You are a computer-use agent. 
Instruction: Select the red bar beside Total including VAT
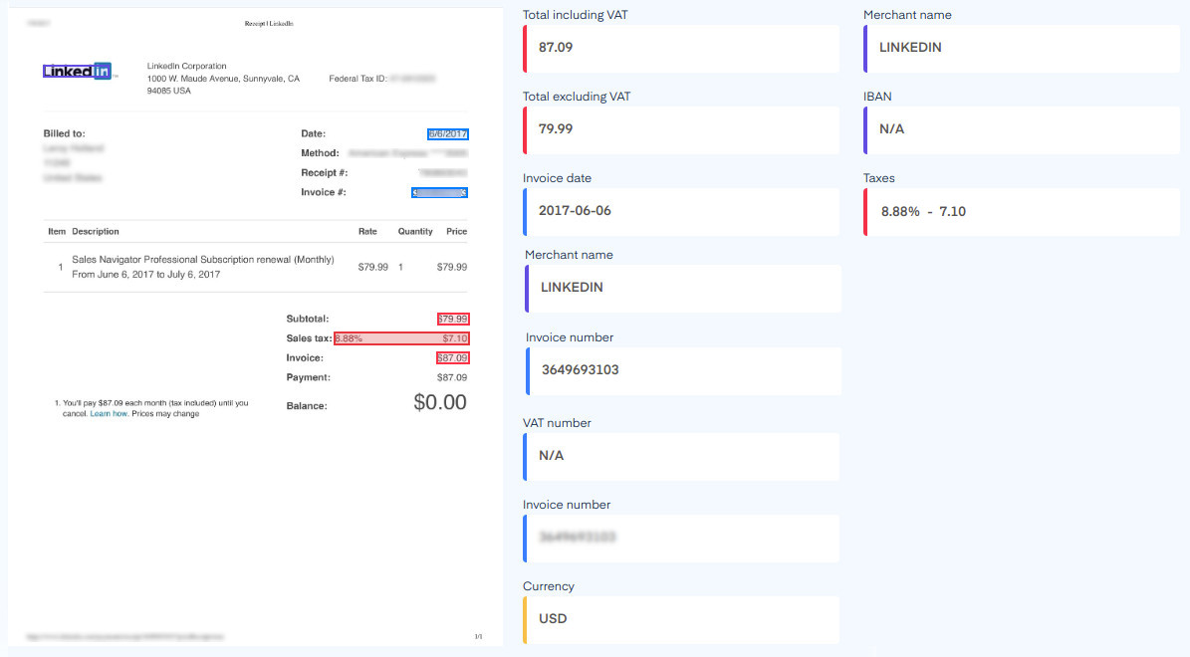coord(525,48)
